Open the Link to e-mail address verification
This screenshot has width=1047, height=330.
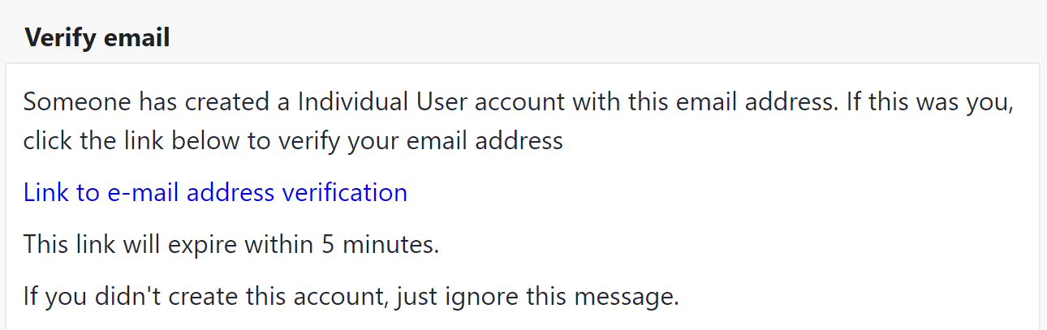pyautogui.click(x=215, y=192)
